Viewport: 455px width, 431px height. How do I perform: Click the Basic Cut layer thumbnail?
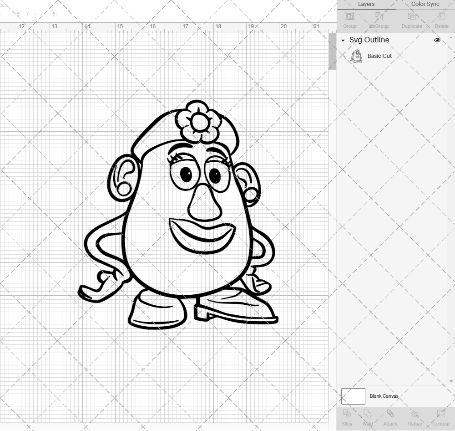(x=356, y=56)
